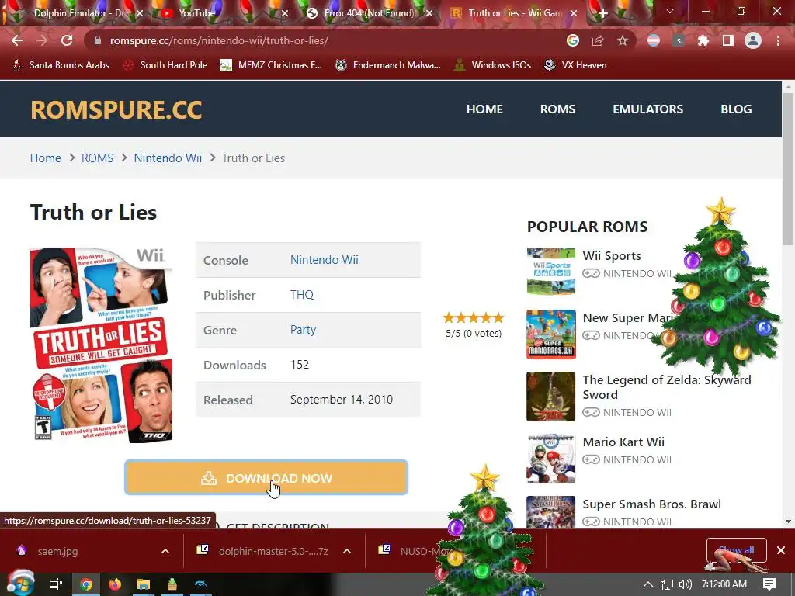Image resolution: width=795 pixels, height=596 pixels.
Task: Click the share page icon
Action: [x=598, y=40]
